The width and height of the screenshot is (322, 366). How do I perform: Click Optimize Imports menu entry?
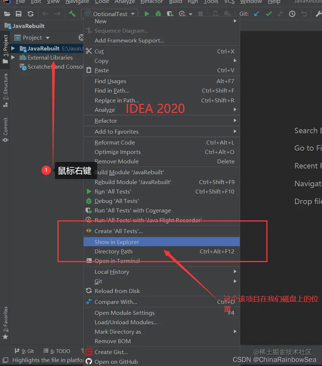point(162,152)
